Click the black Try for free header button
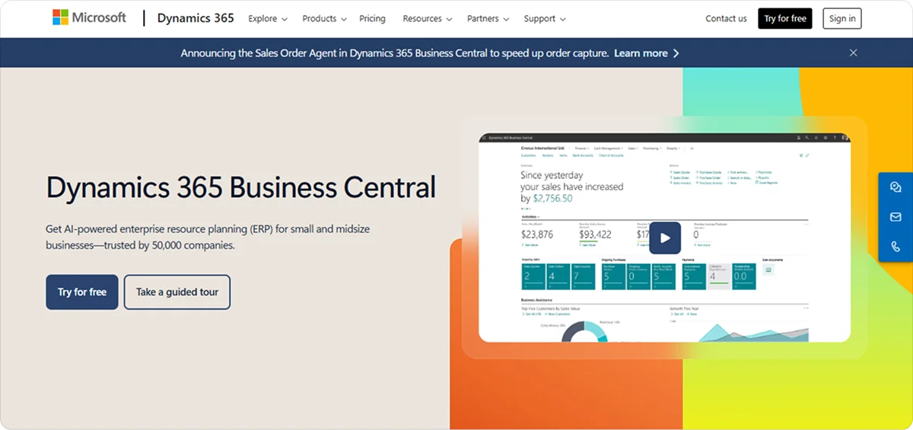The height and width of the screenshot is (430, 913). [x=785, y=18]
